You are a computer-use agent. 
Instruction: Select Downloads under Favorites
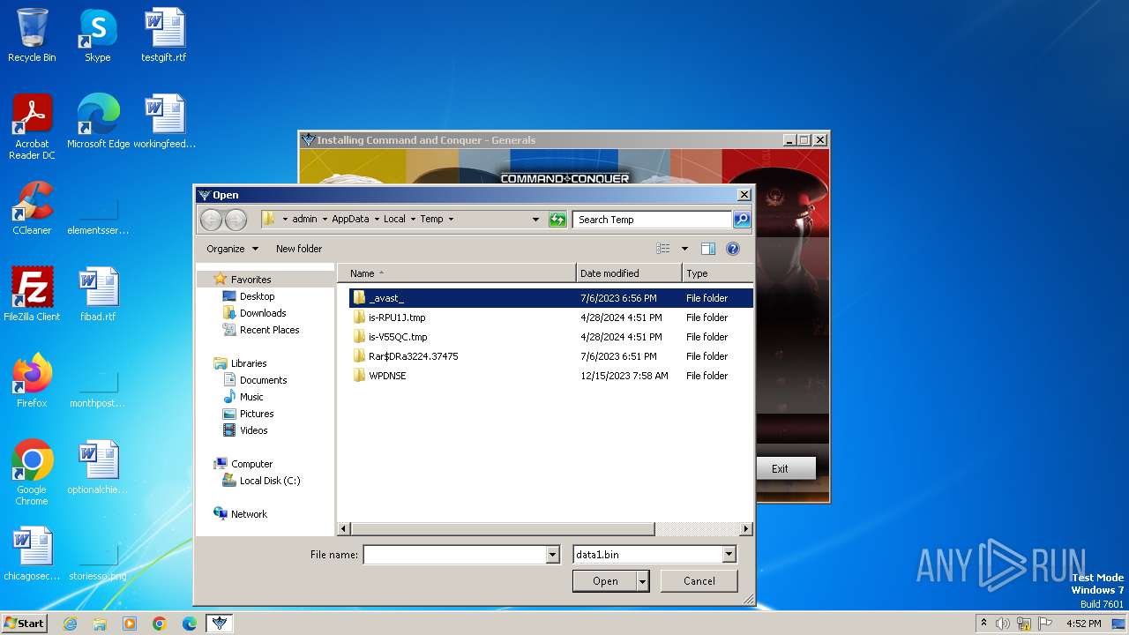(263, 313)
